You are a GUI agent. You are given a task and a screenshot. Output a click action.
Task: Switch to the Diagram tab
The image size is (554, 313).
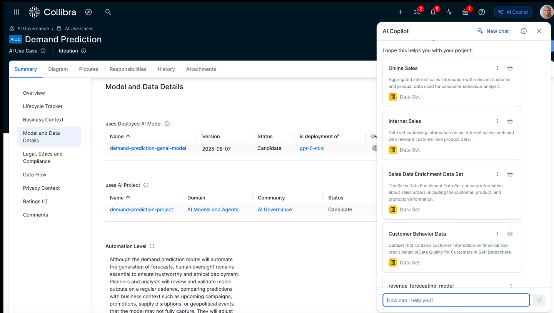tap(58, 69)
